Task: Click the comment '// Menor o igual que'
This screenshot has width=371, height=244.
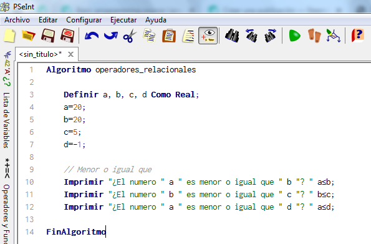Action: click(108, 170)
